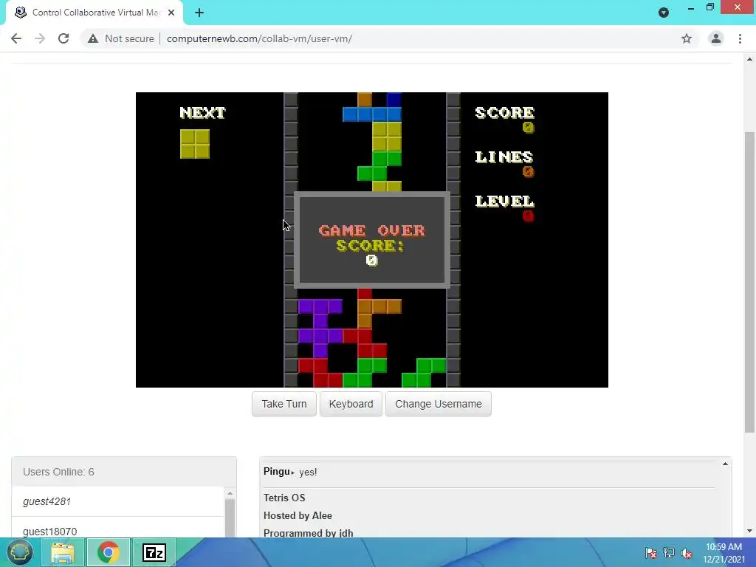Click inside the Tetris VM display

tap(372, 240)
